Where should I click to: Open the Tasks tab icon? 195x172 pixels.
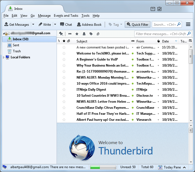coord(159,9)
